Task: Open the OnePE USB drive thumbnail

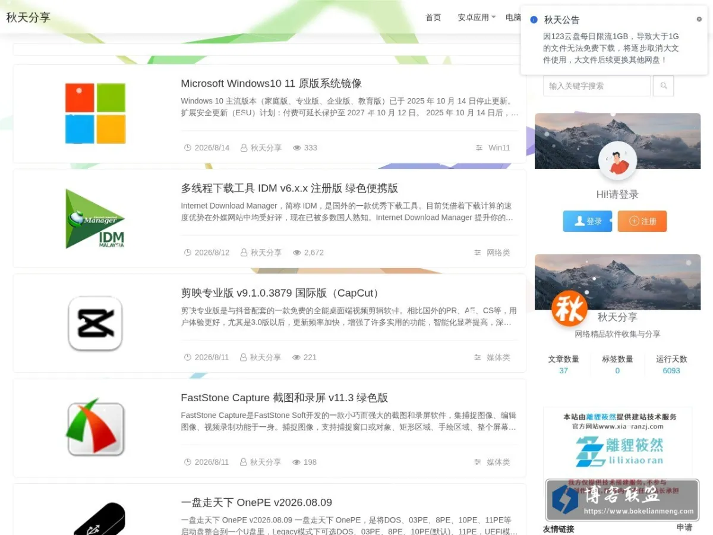Action: tap(99, 518)
